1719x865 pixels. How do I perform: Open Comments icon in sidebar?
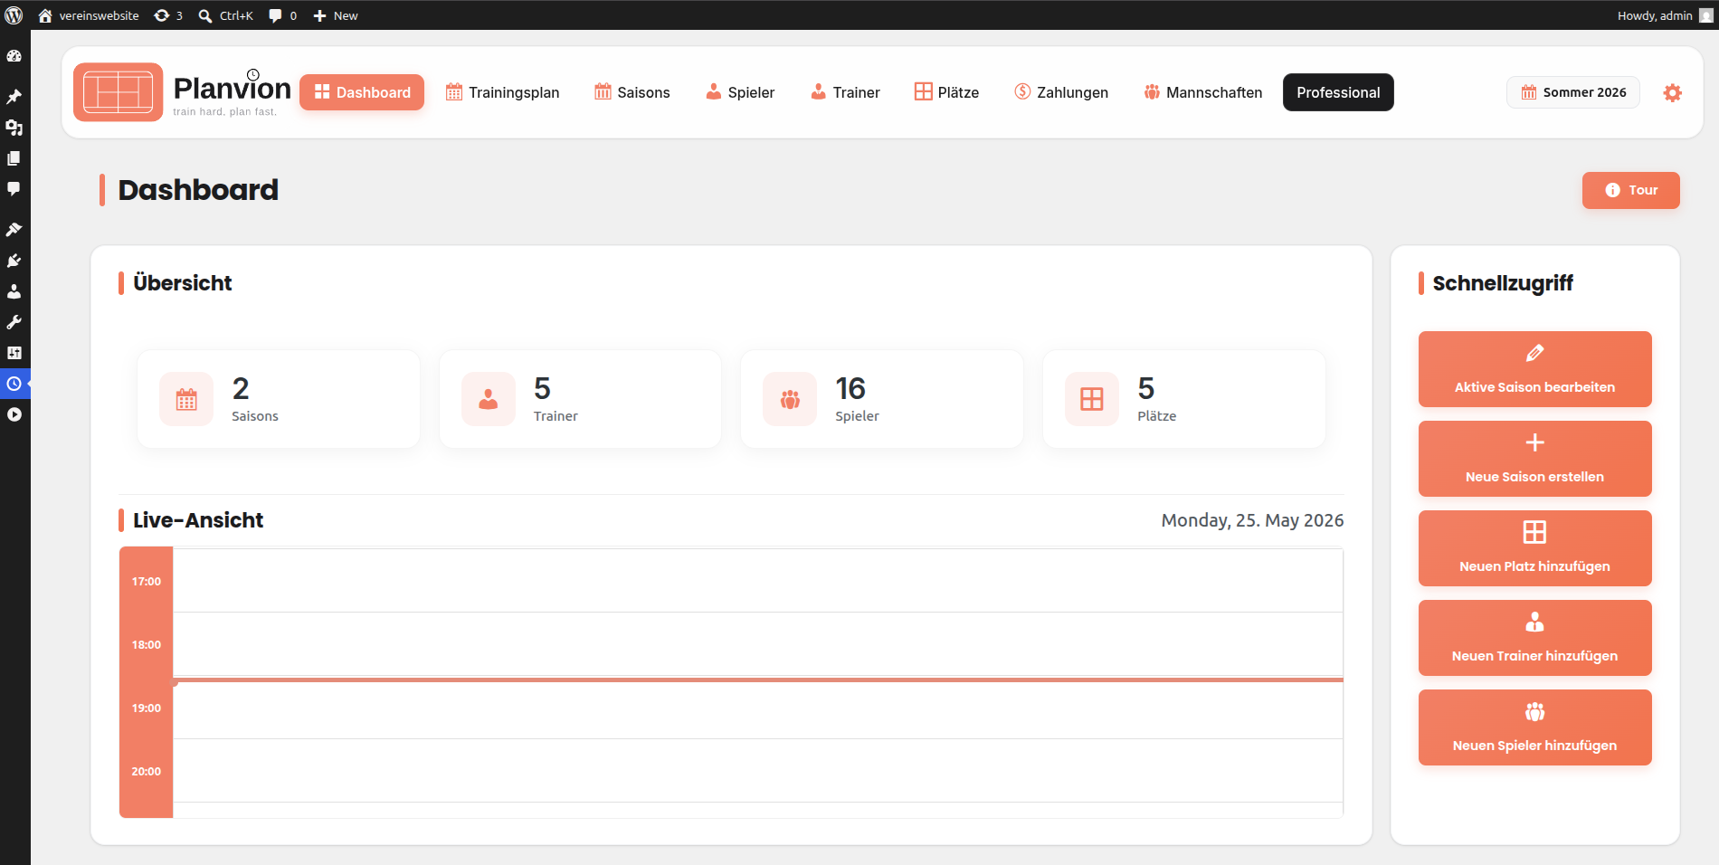pos(14,189)
